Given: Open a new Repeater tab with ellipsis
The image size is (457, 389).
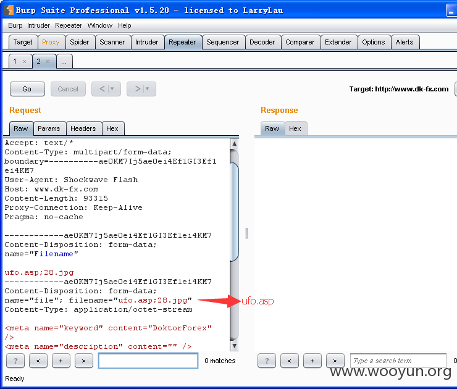Looking at the screenshot, I should click(x=64, y=62).
